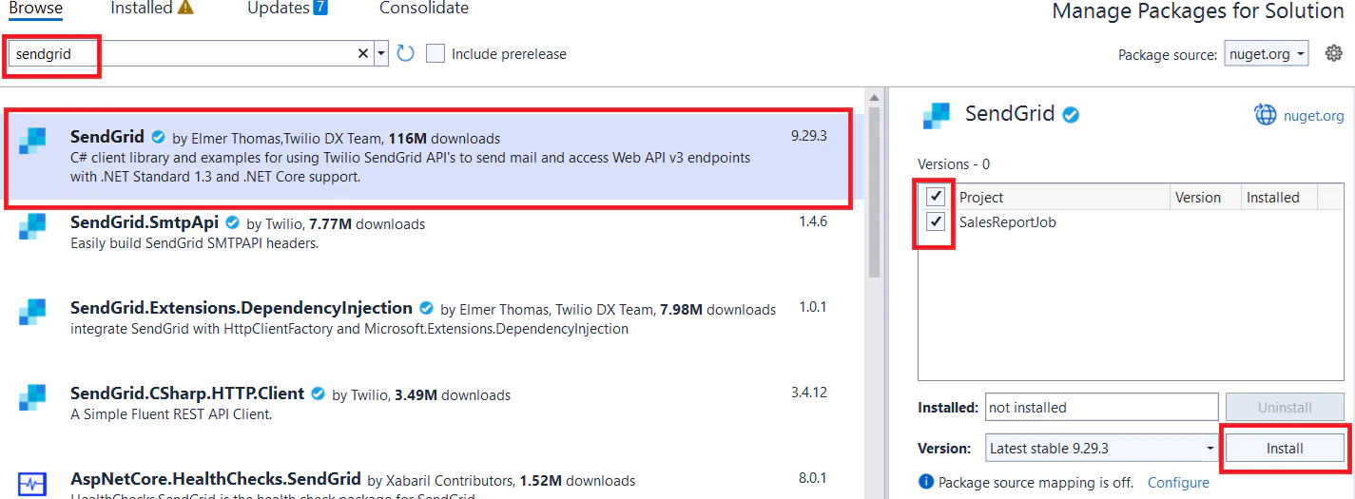
Task: Click verified badge next to SendGrid.SmtpApi
Action: coord(233,223)
